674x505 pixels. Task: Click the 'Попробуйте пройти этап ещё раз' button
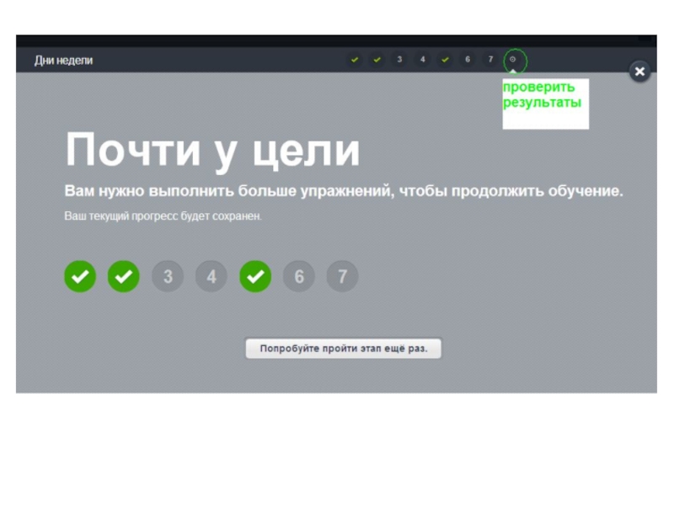coord(344,348)
